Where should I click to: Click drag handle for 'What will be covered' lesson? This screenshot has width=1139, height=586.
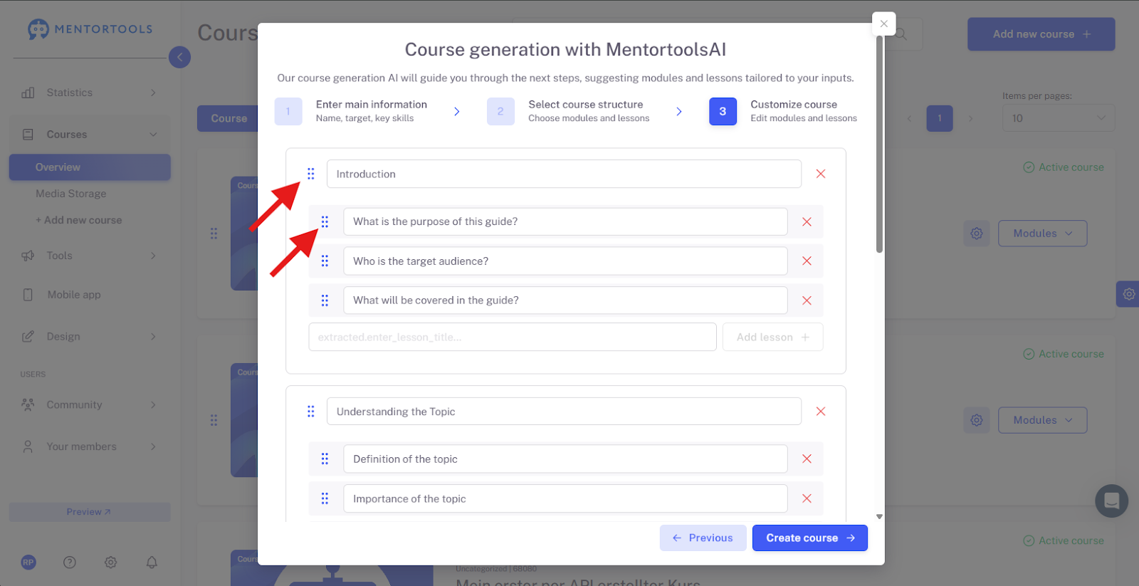point(325,300)
